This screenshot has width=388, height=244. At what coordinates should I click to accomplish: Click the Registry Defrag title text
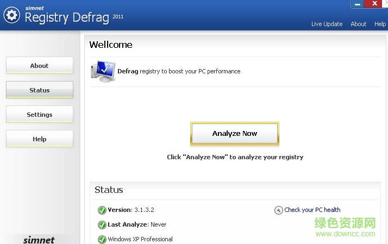(x=67, y=17)
